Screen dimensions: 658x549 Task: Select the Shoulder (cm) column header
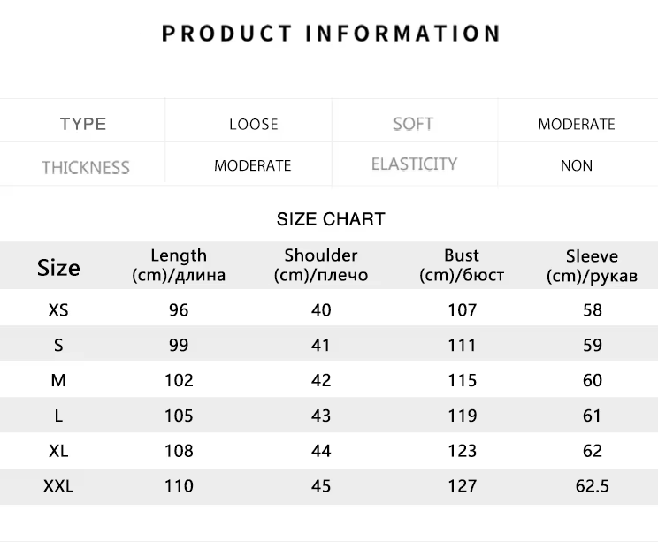click(321, 264)
